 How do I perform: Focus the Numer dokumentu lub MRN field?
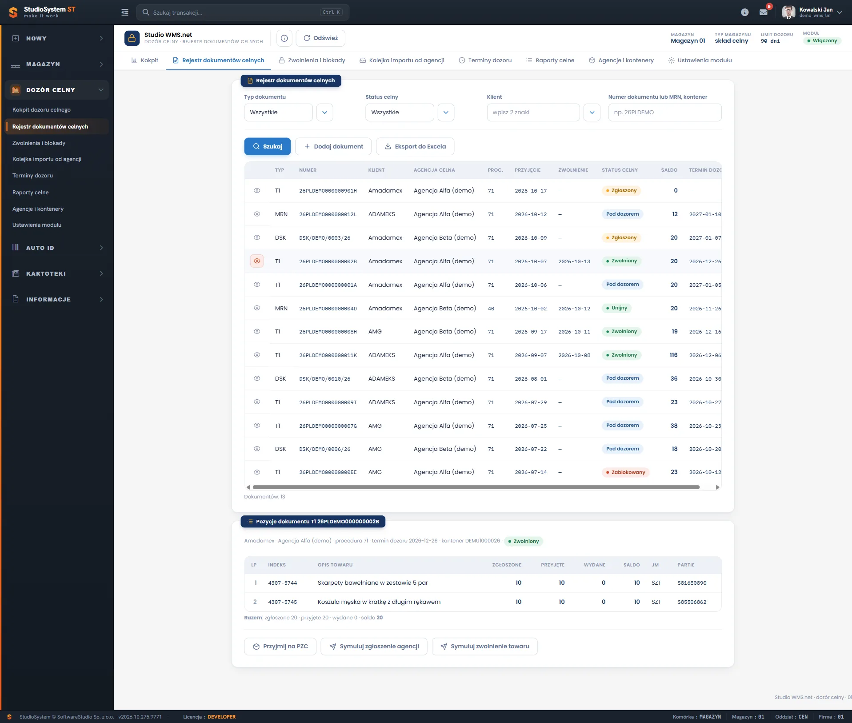click(x=665, y=112)
